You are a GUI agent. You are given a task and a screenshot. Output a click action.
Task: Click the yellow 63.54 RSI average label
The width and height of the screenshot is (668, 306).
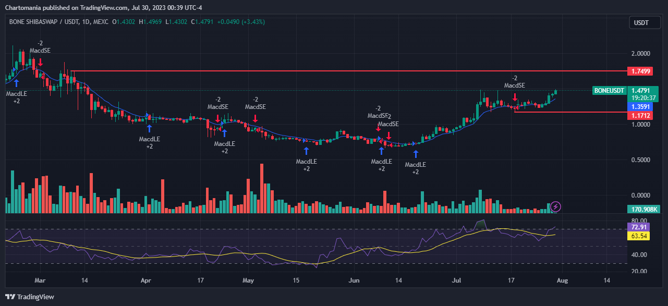tap(640, 236)
